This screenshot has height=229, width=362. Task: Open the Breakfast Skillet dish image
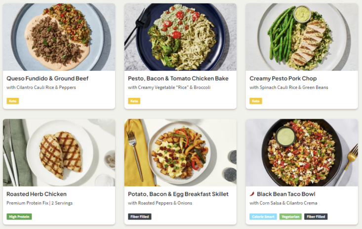[x=180, y=152]
